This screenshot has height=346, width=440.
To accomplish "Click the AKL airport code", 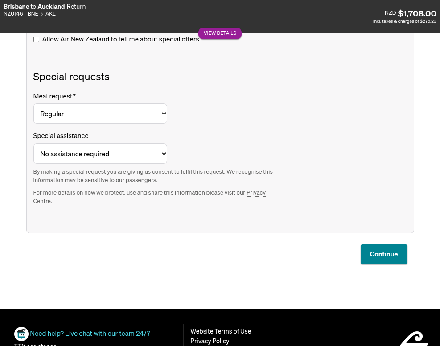I will coord(50,14).
